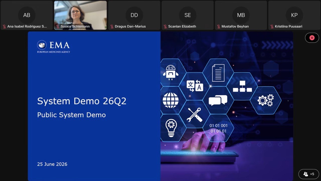Click muted mic icon next to Ana Isabel Rodriguez
The image size is (321, 181).
4,26
